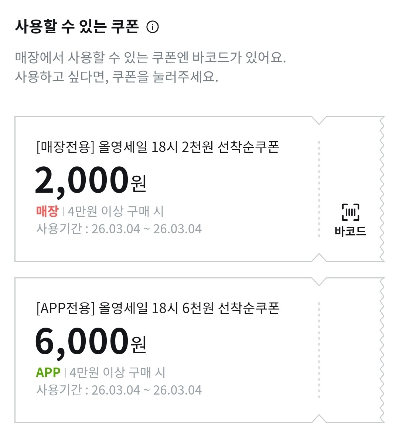Tap the empty right stub of the APP coupon

tap(350, 350)
